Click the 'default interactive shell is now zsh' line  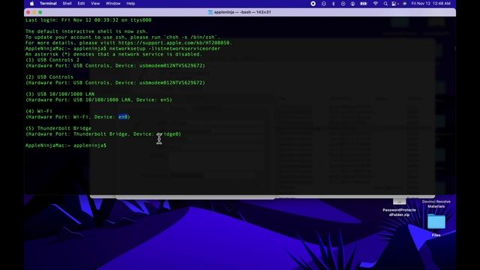[87, 31]
